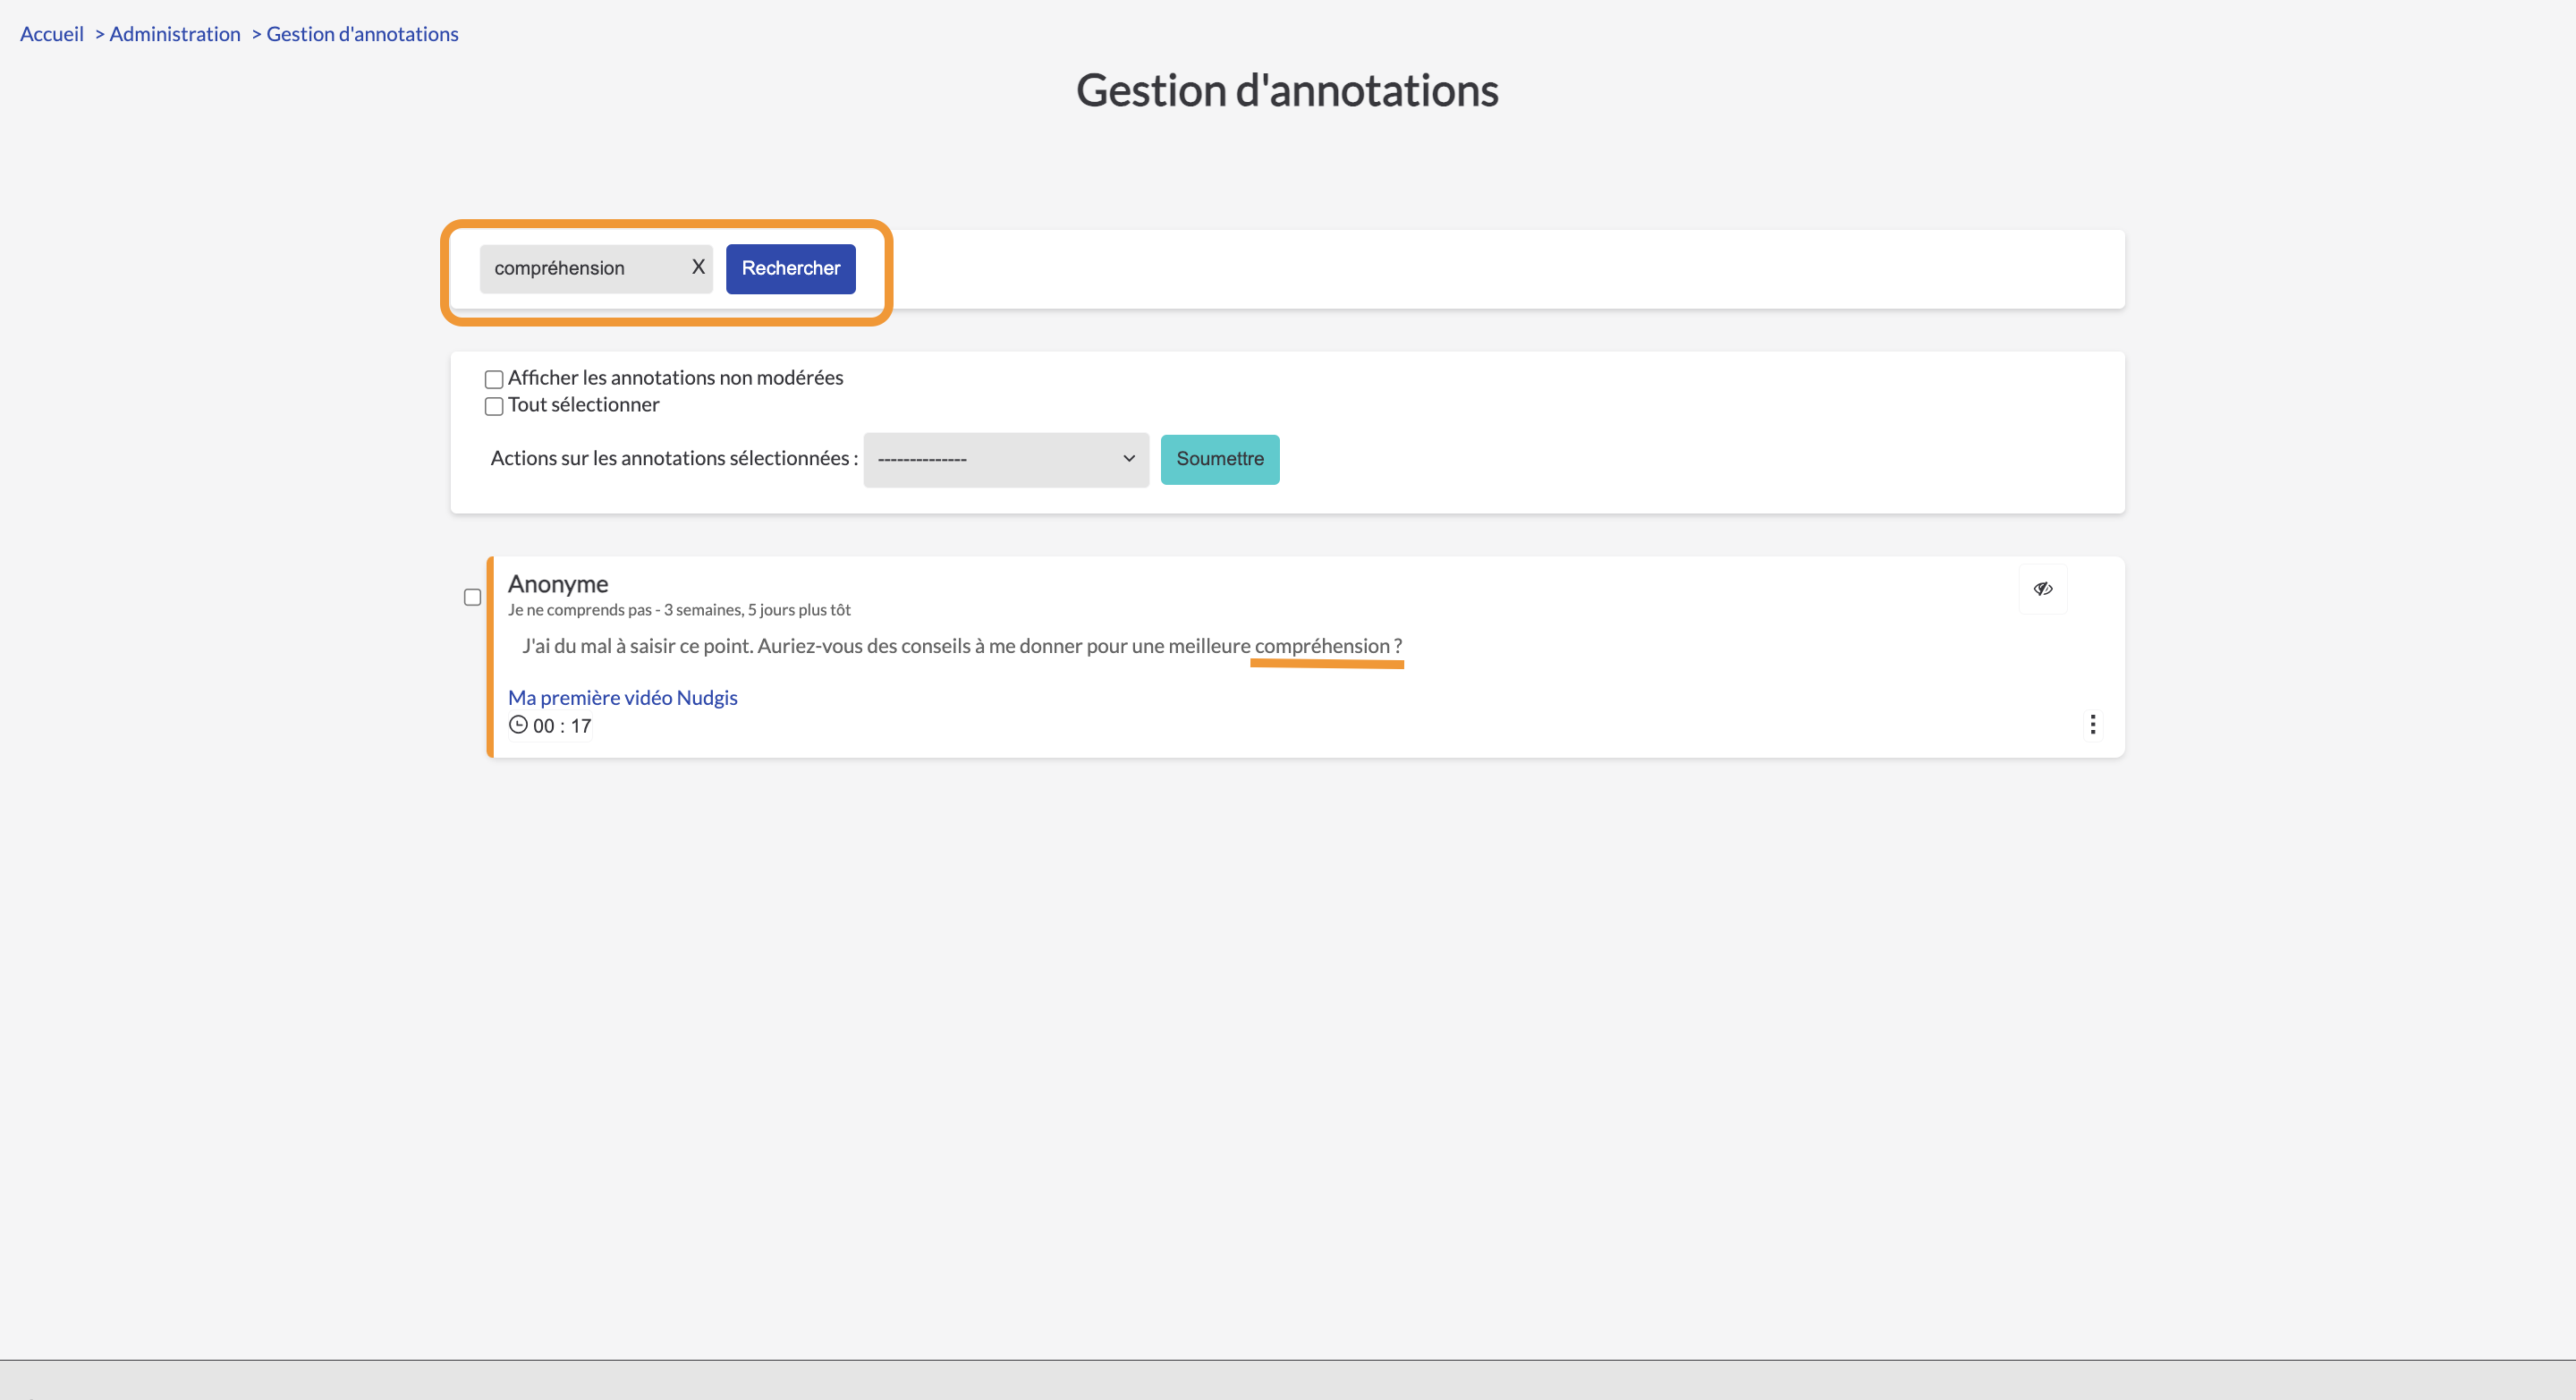Open Administration in the breadcrumb
The height and width of the screenshot is (1400, 2576).
tap(175, 34)
